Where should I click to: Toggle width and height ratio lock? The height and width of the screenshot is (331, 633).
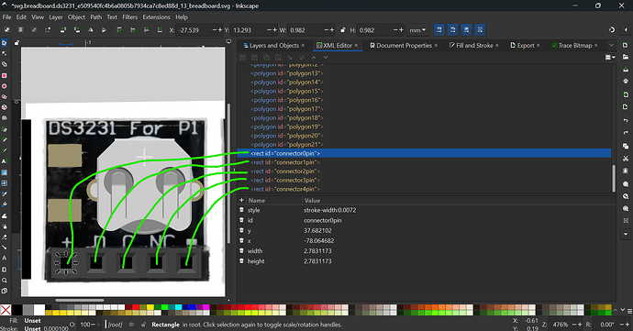pyautogui.click(x=343, y=30)
